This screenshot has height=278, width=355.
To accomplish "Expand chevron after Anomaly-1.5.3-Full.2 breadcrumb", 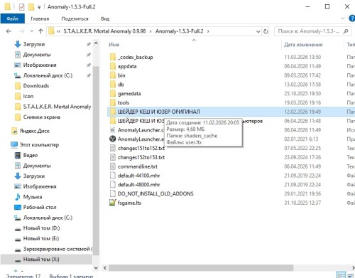I will 208,31.
